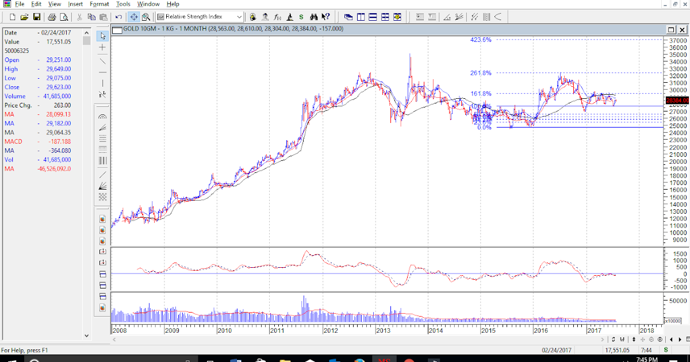Expand the Date field scrollbar arrow
The height and width of the screenshot is (362, 690).
pyautogui.click(x=87, y=33)
